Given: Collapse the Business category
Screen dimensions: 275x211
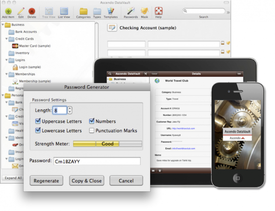Looking at the screenshot, I should [x=3, y=25].
